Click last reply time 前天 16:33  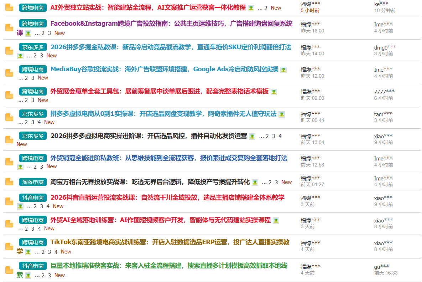point(386,273)
